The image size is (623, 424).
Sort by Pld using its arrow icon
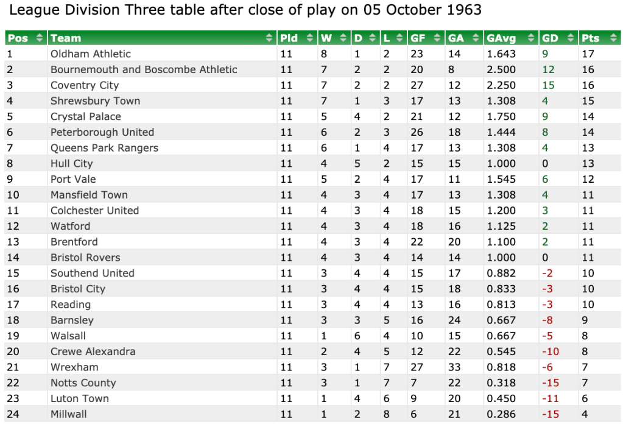click(x=312, y=38)
